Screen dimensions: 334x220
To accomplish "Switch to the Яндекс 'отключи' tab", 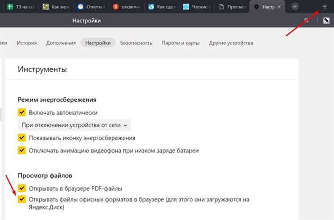I will coord(127,7).
